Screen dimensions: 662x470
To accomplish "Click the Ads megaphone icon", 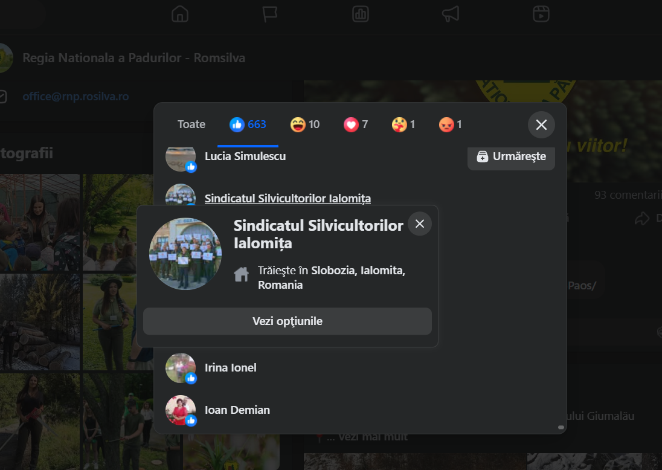I will pyautogui.click(x=451, y=14).
